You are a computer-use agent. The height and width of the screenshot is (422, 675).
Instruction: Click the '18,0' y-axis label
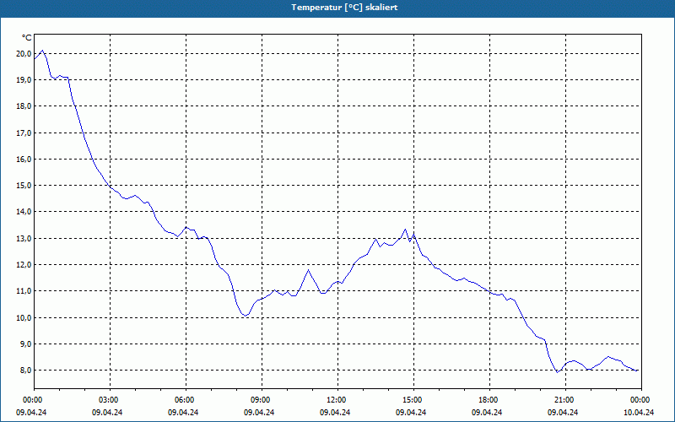[24, 106]
